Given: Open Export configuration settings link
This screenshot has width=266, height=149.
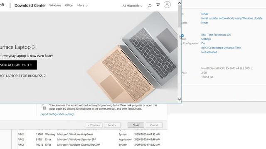Looking at the screenshot, I should [57, 114].
